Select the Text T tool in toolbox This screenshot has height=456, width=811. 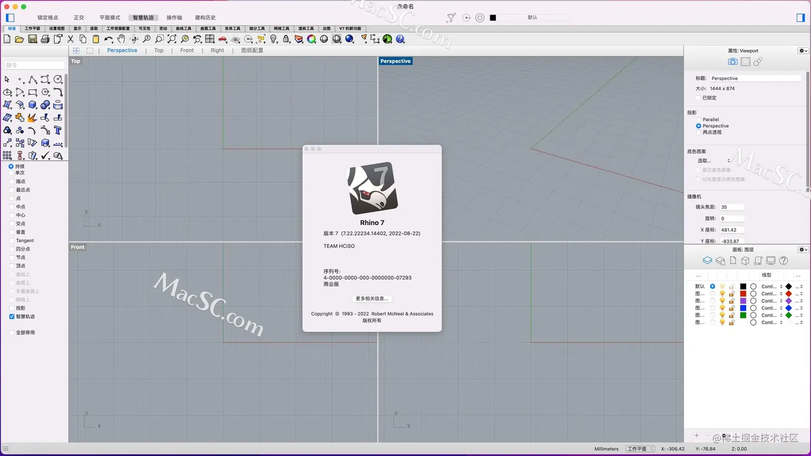[x=58, y=130]
